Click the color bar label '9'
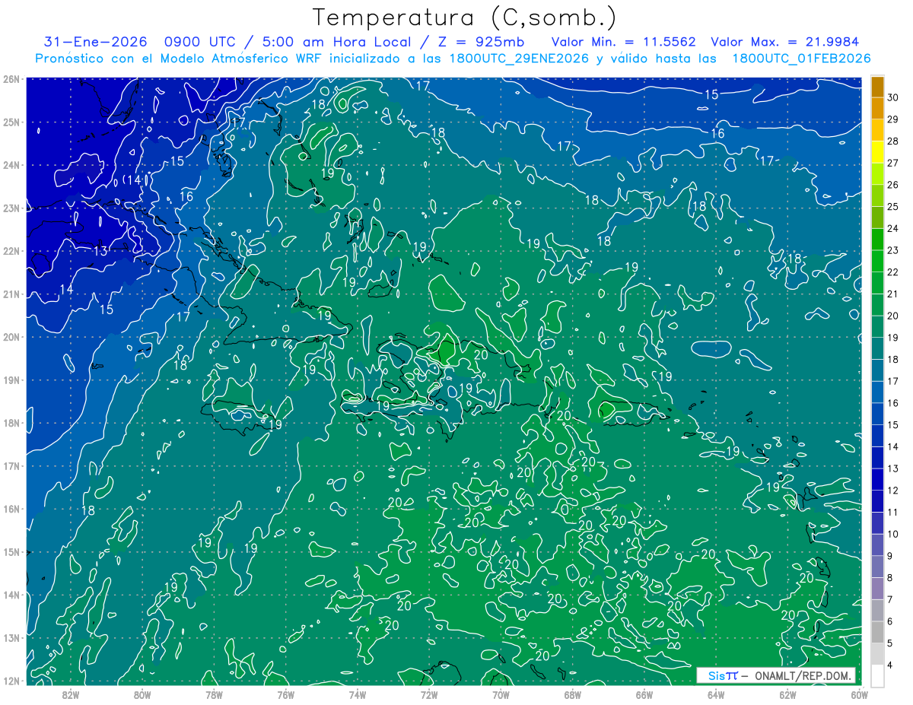Viewport: 913px width, 705px height. 889,556
